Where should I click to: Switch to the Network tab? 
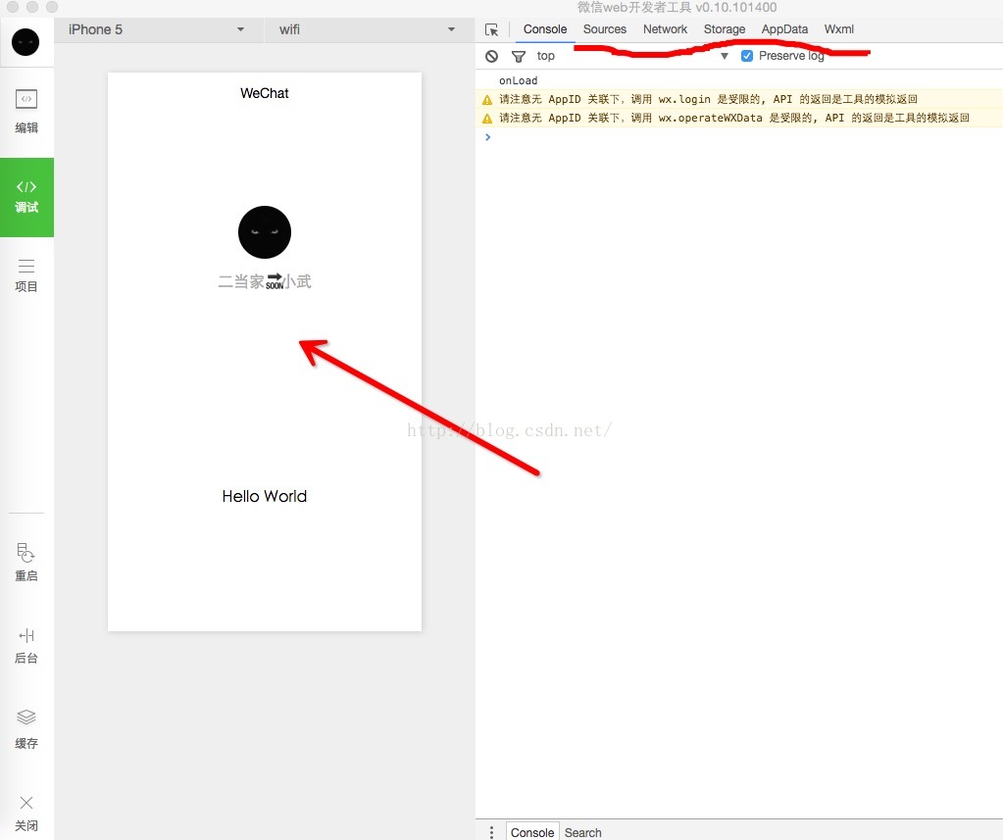click(x=665, y=29)
